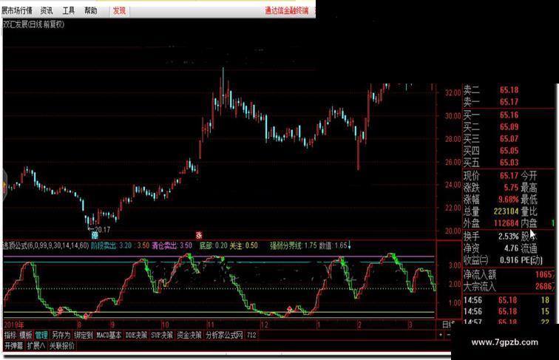Click the 买二 price 65.09
The image size is (559, 360).
point(509,126)
